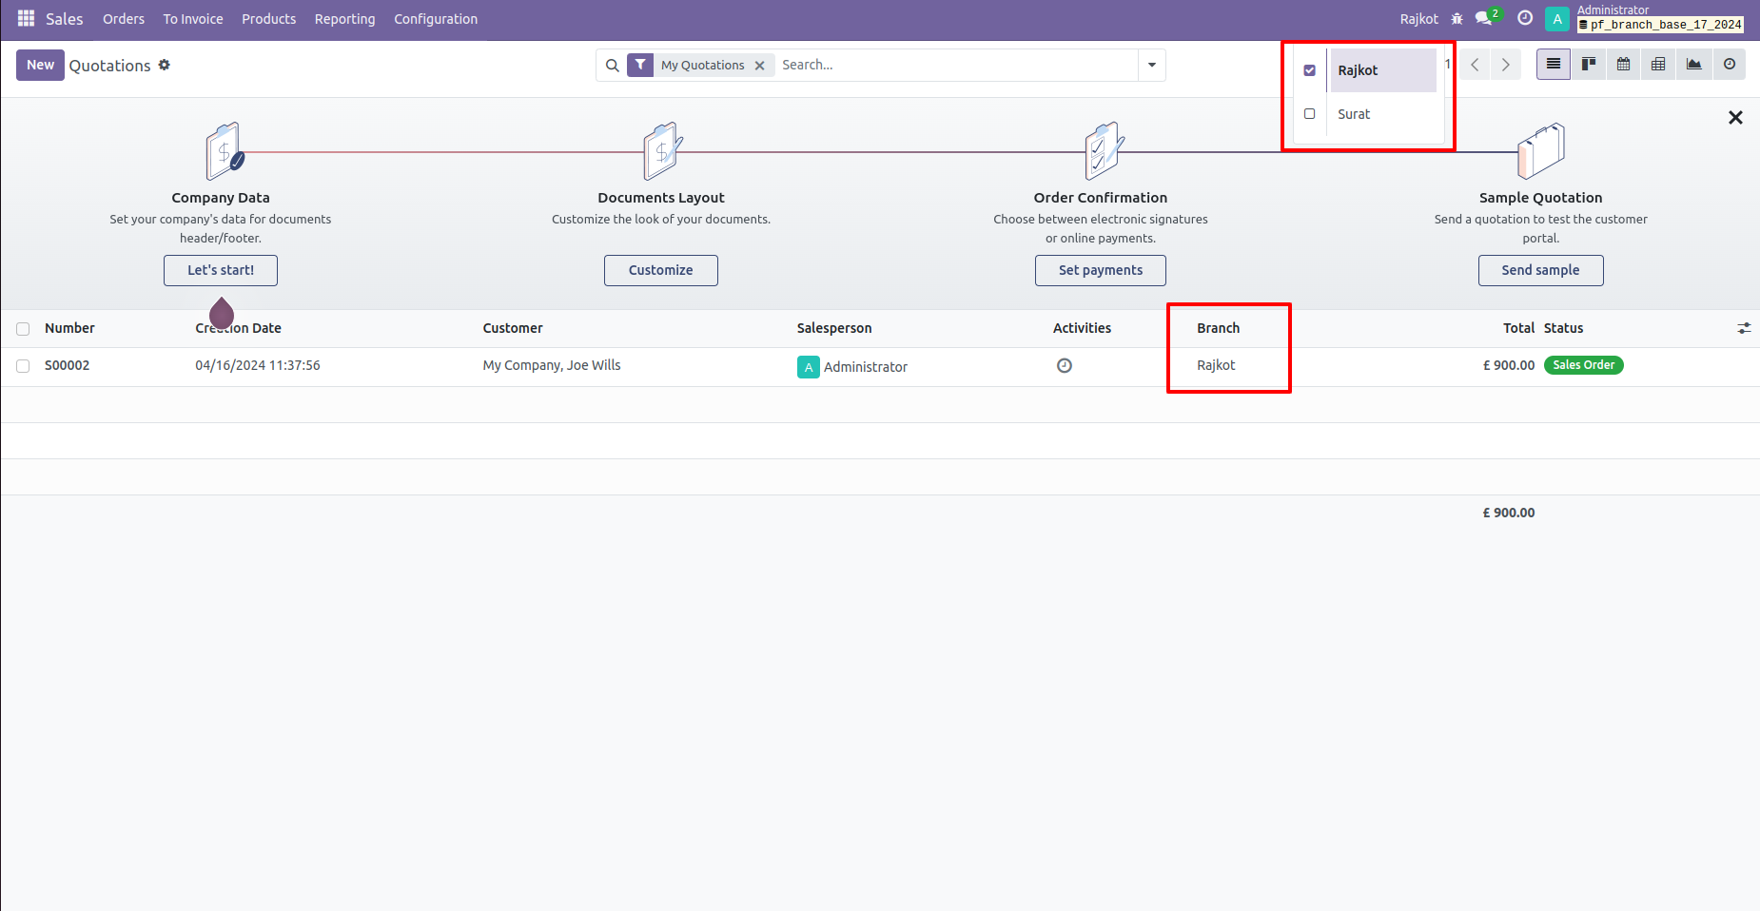Switch to Calendar view
The width and height of the screenshot is (1760, 911).
[x=1623, y=65]
